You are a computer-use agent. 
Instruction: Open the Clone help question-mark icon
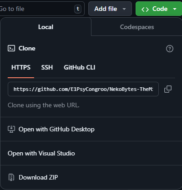(170, 49)
